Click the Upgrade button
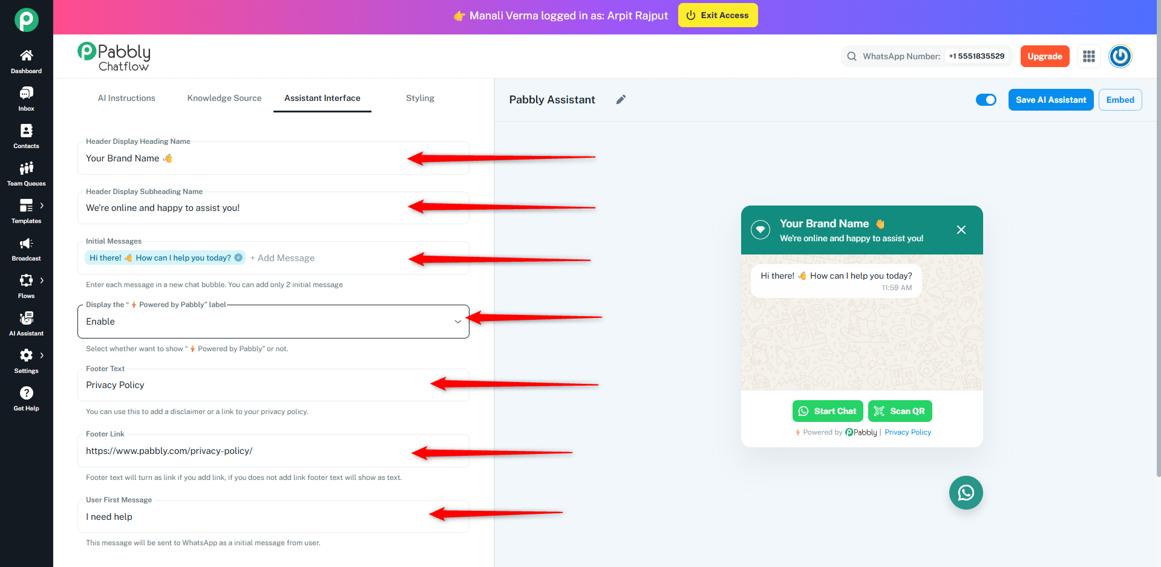 coord(1045,56)
